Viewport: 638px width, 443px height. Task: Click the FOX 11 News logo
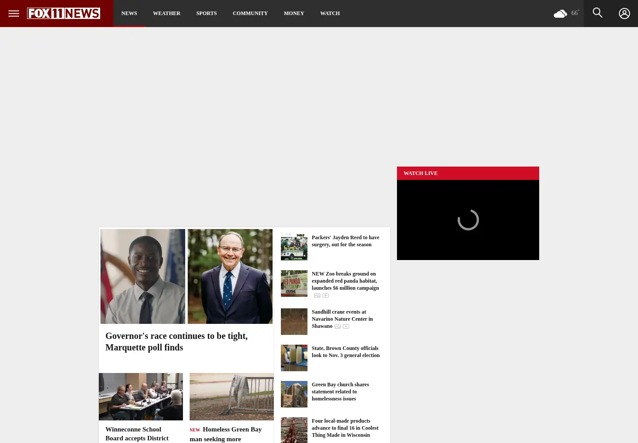(x=63, y=13)
